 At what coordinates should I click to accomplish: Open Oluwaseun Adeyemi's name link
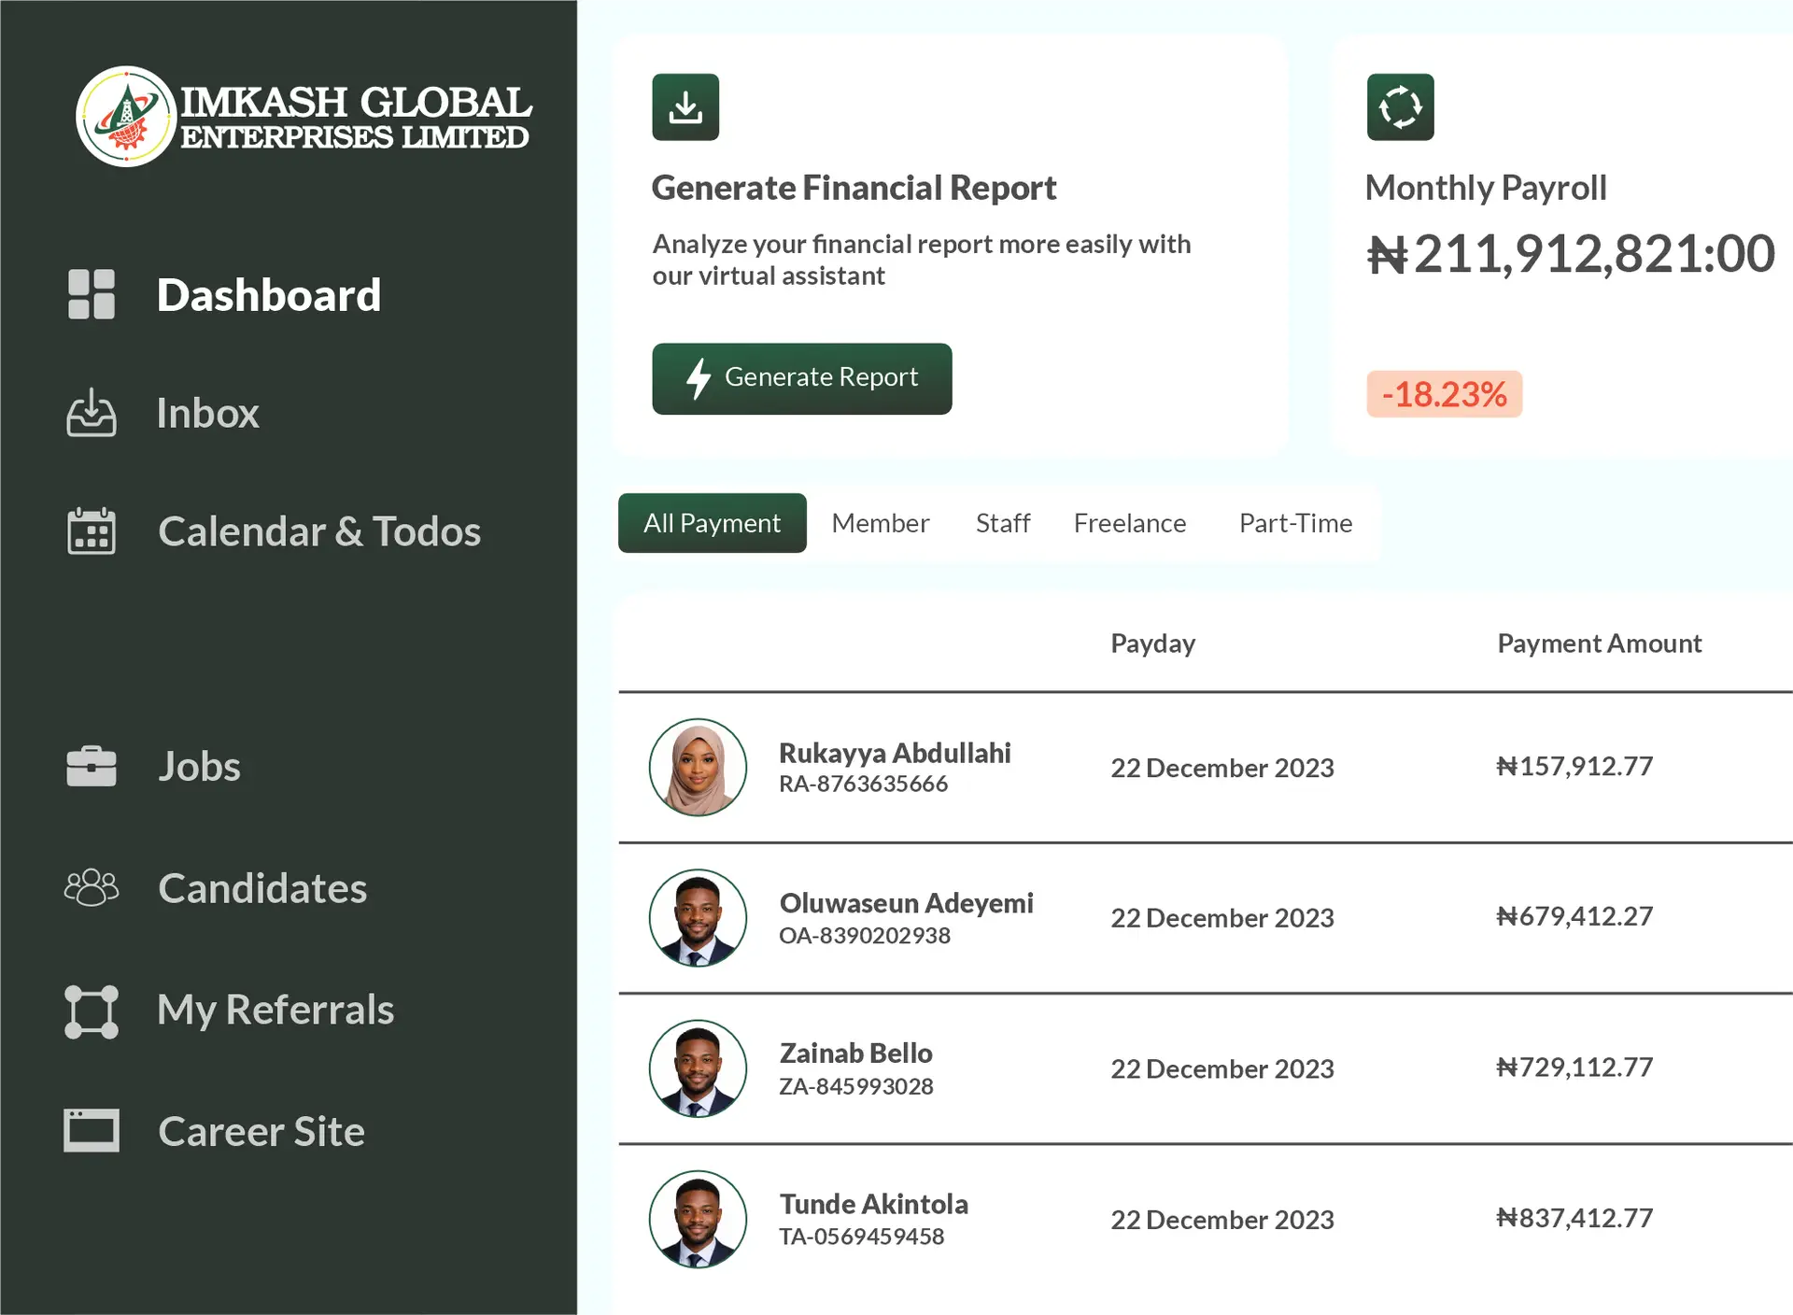coord(906,903)
